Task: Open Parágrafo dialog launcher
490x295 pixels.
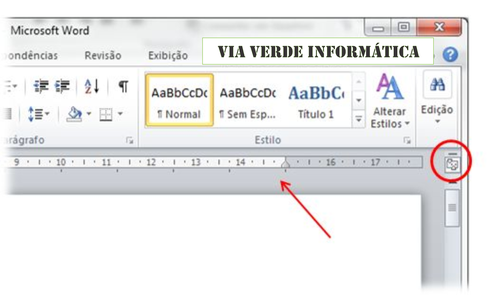Action: 130,140
